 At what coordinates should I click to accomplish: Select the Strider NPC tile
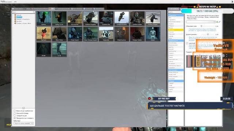44,49
